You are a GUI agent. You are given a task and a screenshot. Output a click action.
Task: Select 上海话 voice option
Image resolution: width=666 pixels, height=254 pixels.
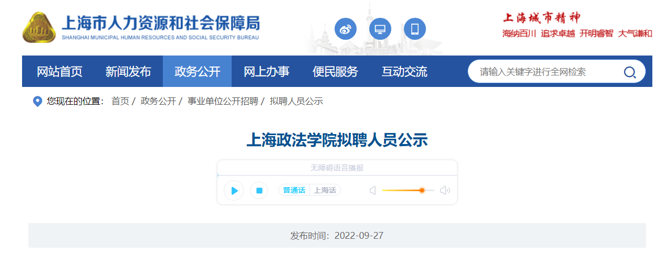pyautogui.click(x=325, y=190)
